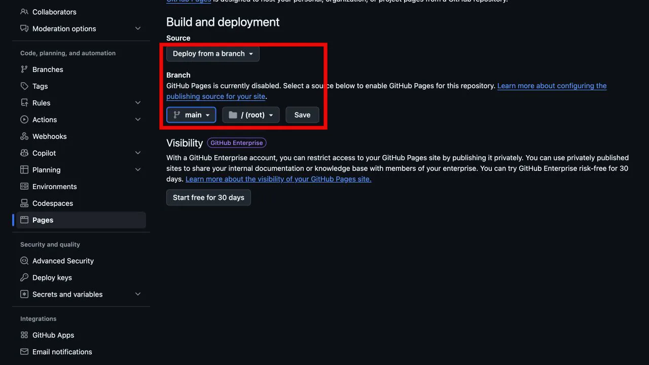The height and width of the screenshot is (365, 649).
Task: Click the Tags tag icon
Action: tap(24, 86)
